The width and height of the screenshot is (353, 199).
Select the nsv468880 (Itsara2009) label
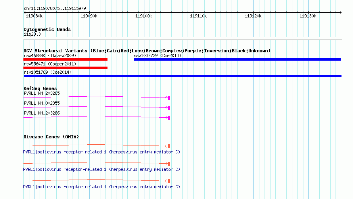pos(50,55)
